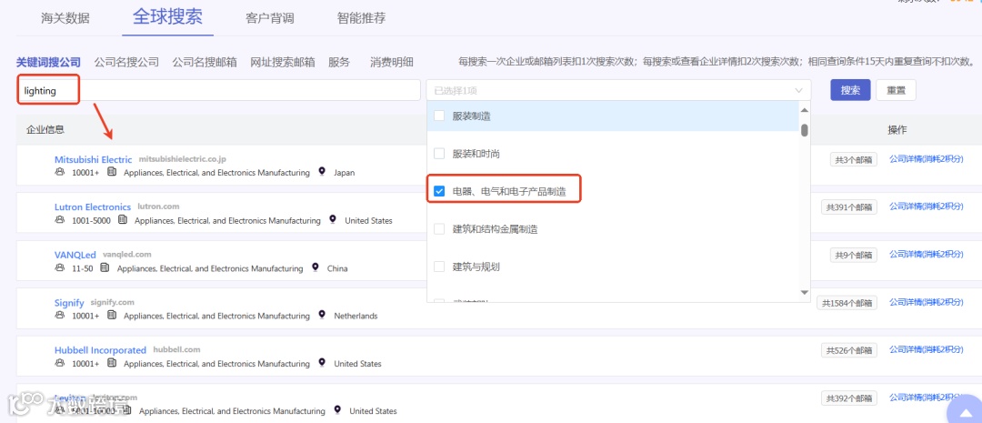Click mitsubishielectric.co.jp domain text
Image resolution: width=982 pixels, height=423 pixels.
click(182, 159)
